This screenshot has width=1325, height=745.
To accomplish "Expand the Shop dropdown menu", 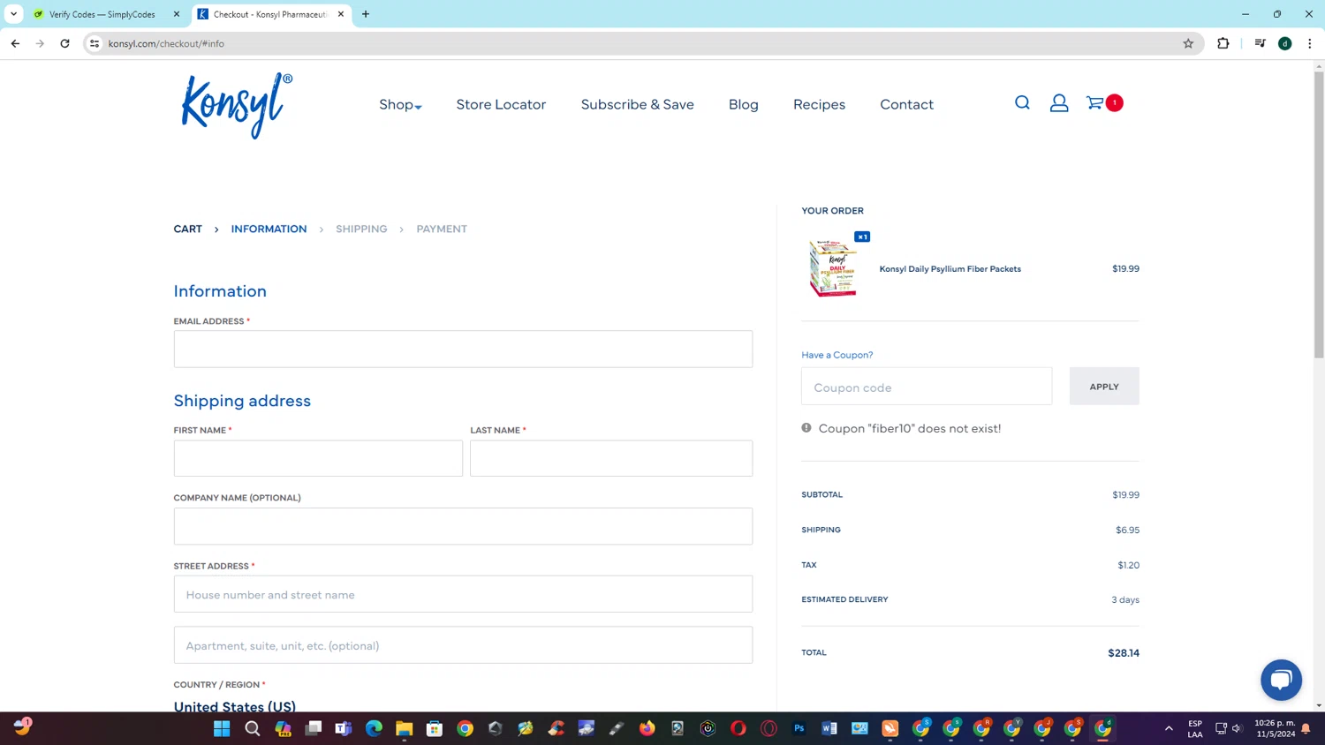I will pyautogui.click(x=400, y=104).
